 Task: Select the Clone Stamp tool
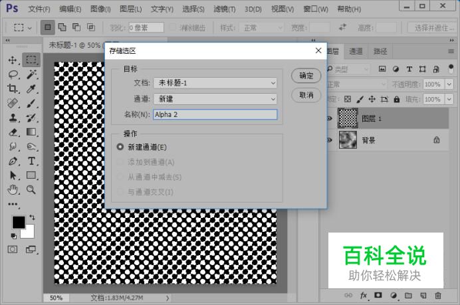(13, 118)
